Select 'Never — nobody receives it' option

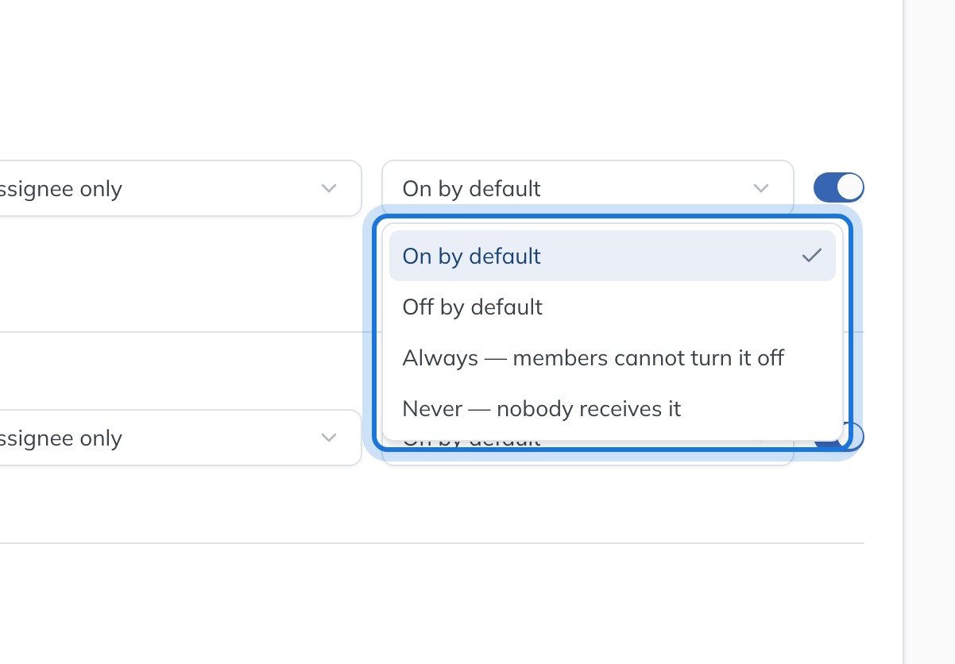612,408
